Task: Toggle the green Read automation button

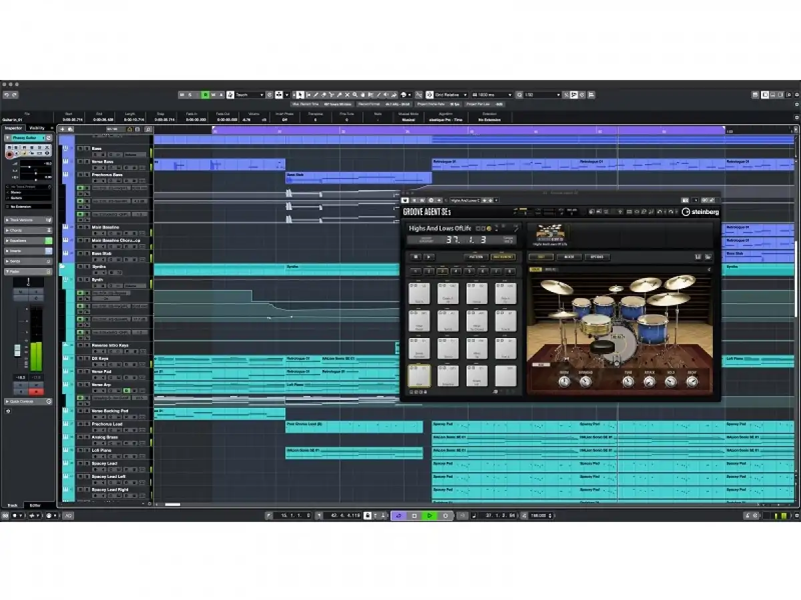Action: 206,95
